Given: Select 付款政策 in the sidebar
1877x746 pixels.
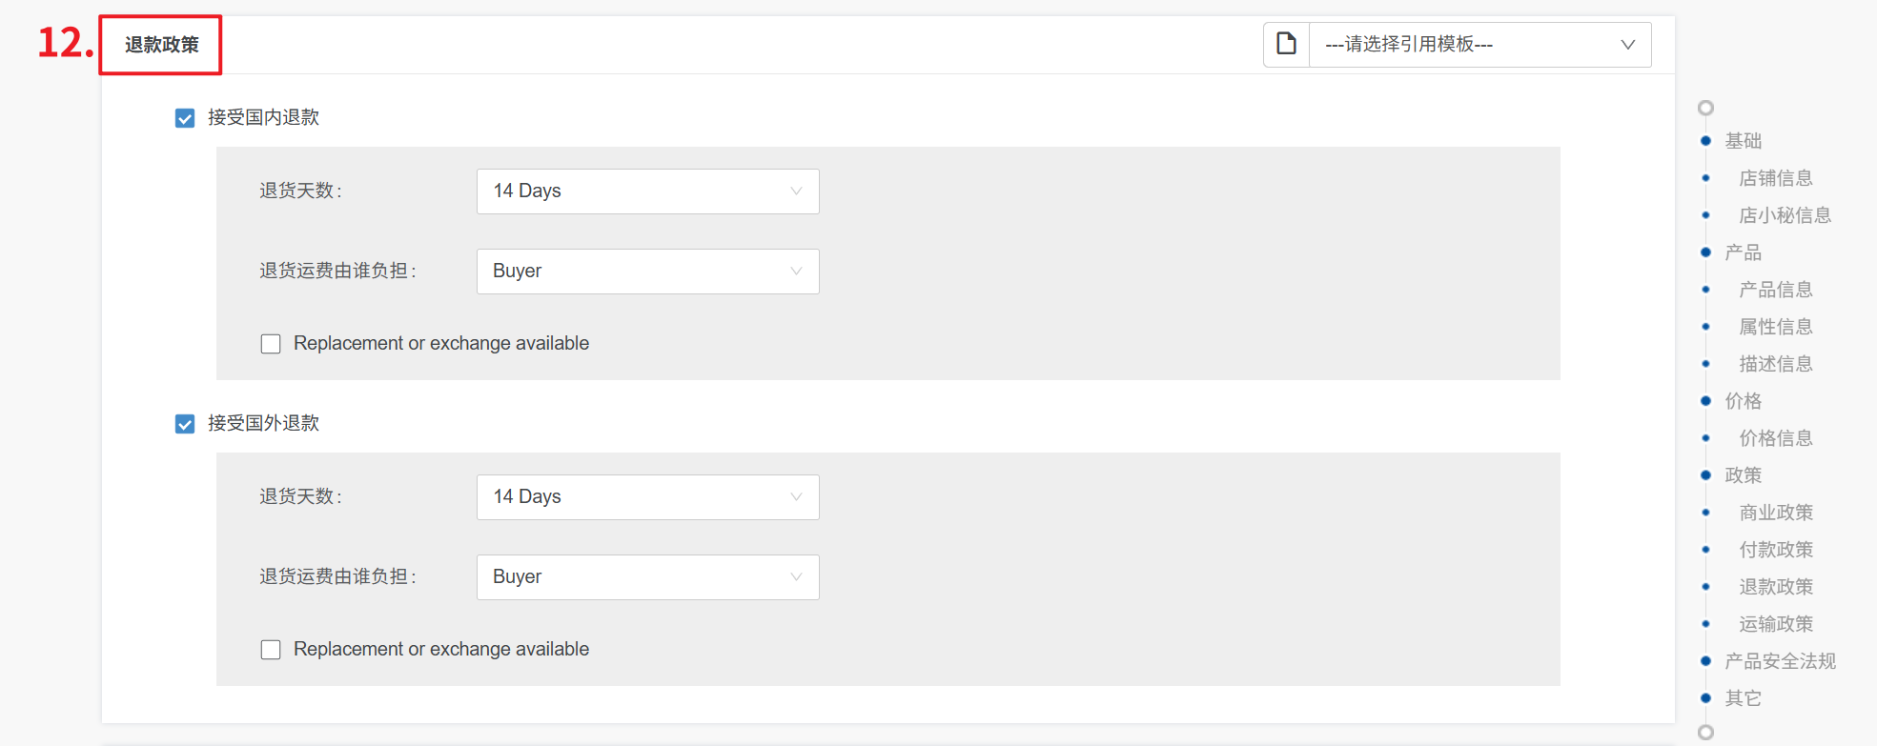Looking at the screenshot, I should [x=1775, y=550].
